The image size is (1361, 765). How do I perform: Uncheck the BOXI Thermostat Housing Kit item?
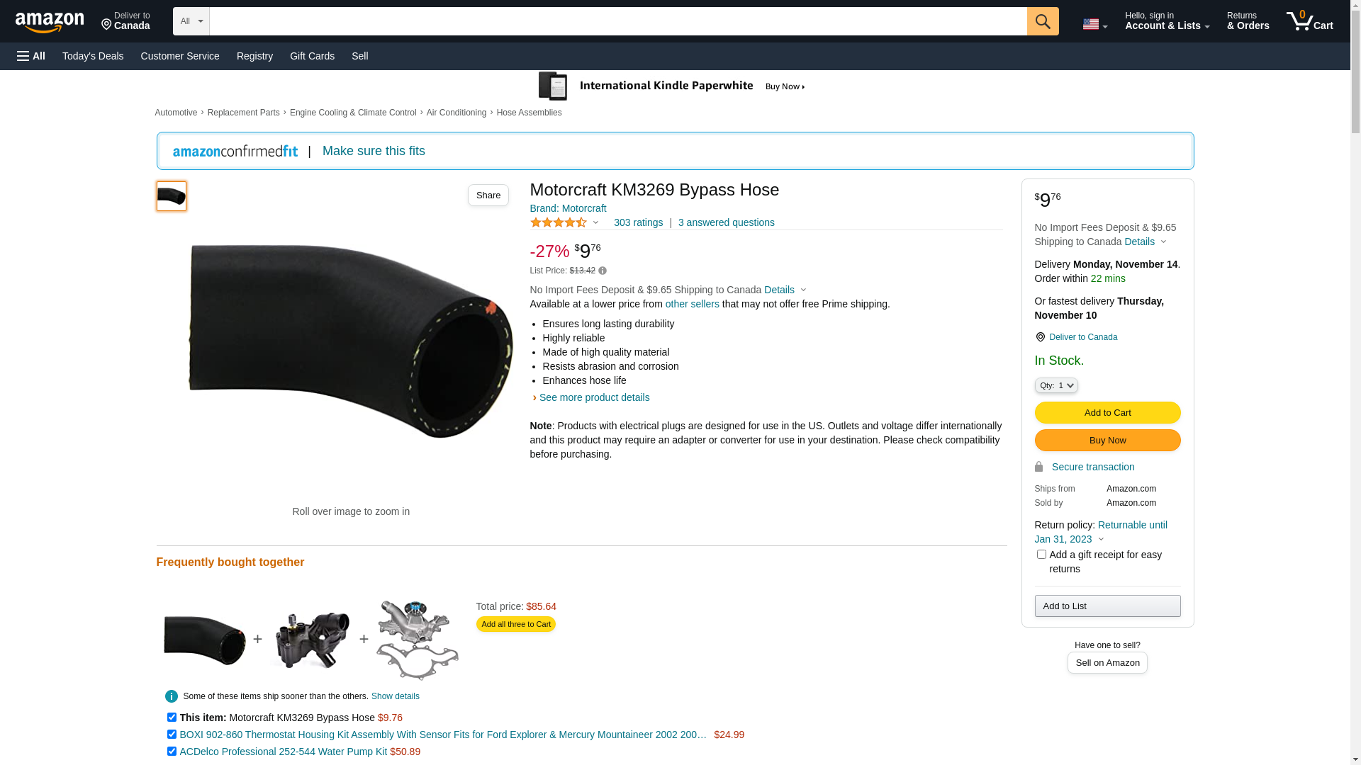(172, 735)
